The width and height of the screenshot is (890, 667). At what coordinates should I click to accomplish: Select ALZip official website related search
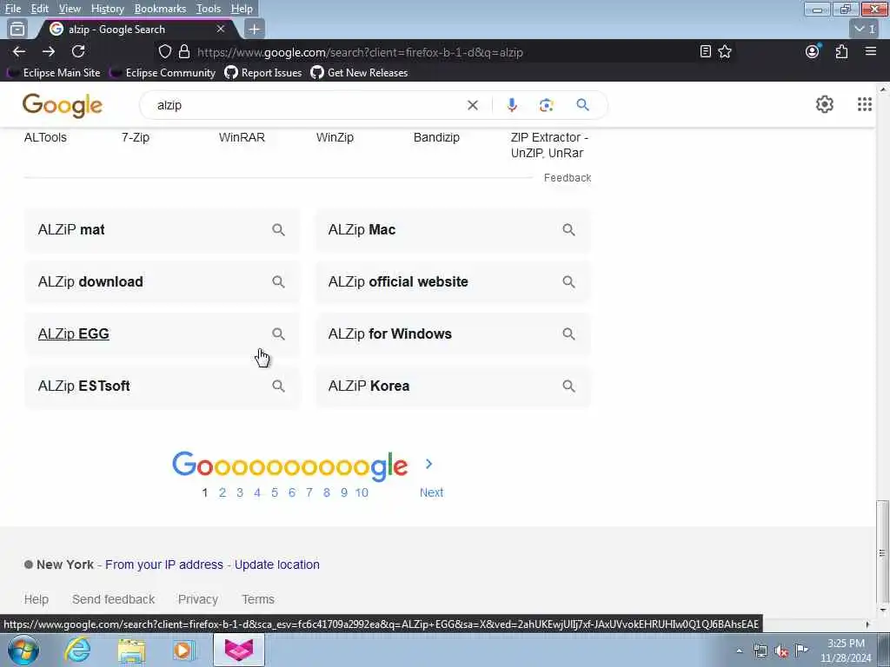point(453,282)
